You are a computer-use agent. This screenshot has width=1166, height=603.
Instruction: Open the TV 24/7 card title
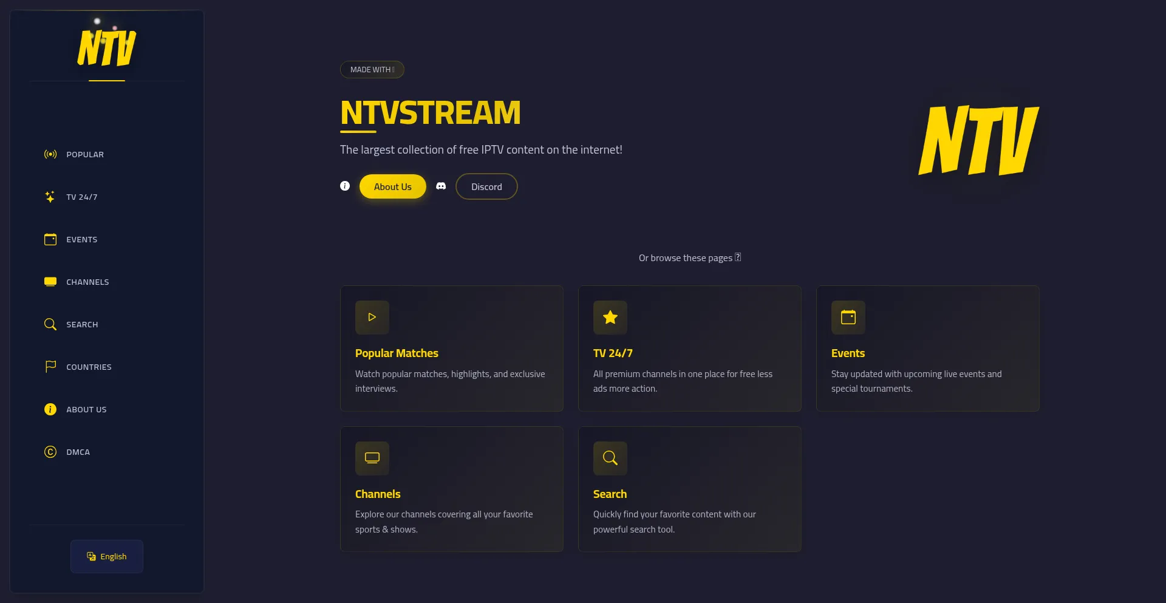click(x=613, y=353)
